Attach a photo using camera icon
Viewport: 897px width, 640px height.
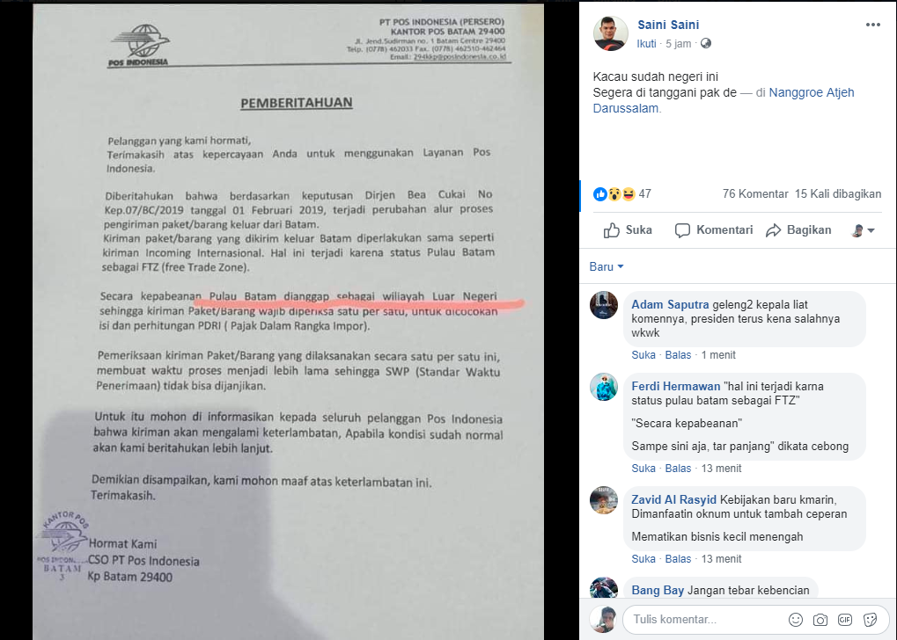point(820,620)
